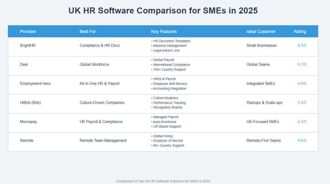Click the Absence Management feature
Screen dimensions: 330x184
pyautogui.click(x=169, y=46)
